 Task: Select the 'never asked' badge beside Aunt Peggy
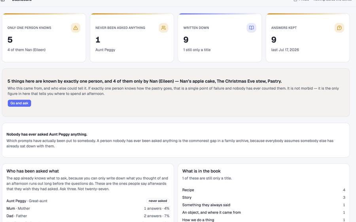point(158,201)
